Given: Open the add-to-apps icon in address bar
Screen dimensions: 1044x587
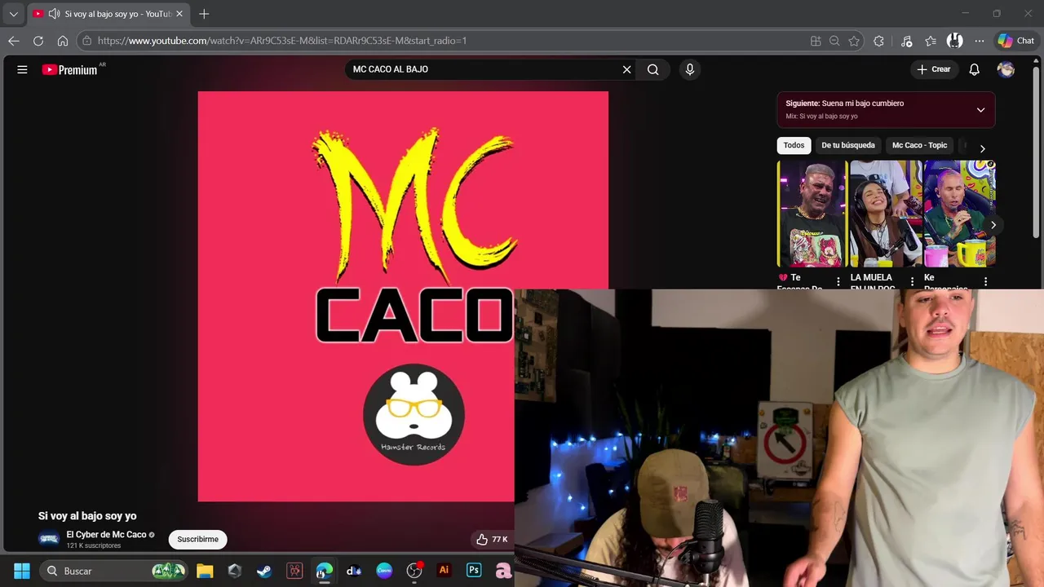Looking at the screenshot, I should click(816, 41).
